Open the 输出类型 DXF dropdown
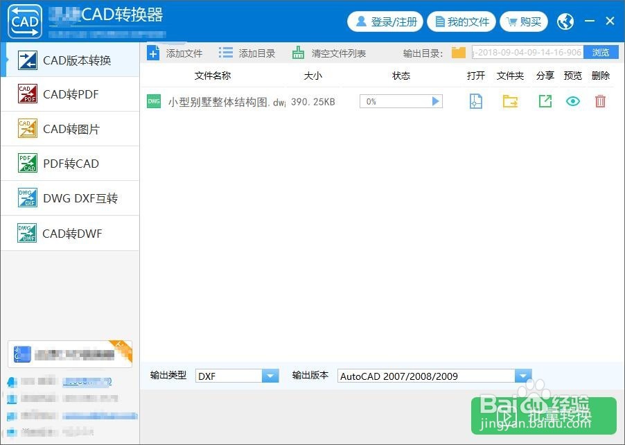This screenshot has width=625, height=445. (x=237, y=376)
